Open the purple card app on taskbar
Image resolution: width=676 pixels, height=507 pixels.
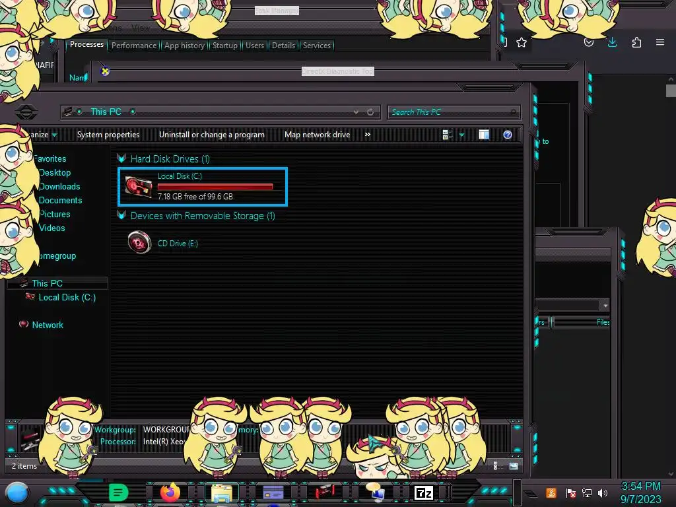coord(273,492)
